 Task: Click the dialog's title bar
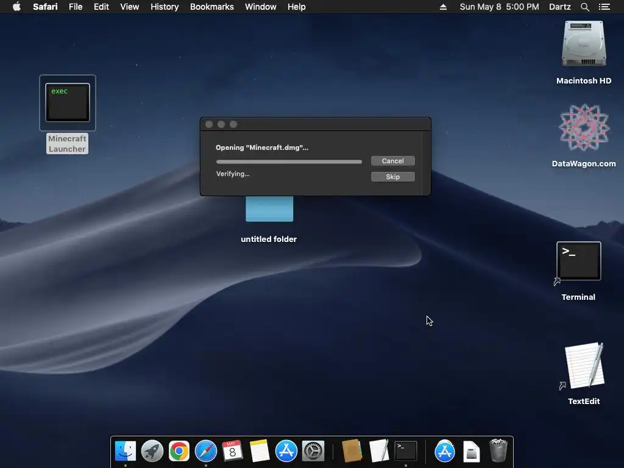tap(315, 124)
